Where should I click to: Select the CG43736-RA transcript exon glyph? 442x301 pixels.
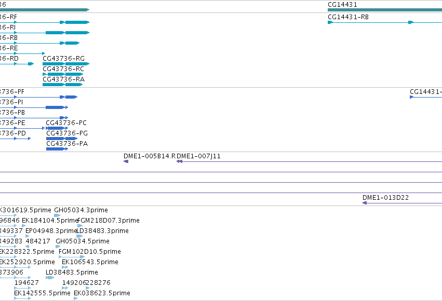coord(62,85)
